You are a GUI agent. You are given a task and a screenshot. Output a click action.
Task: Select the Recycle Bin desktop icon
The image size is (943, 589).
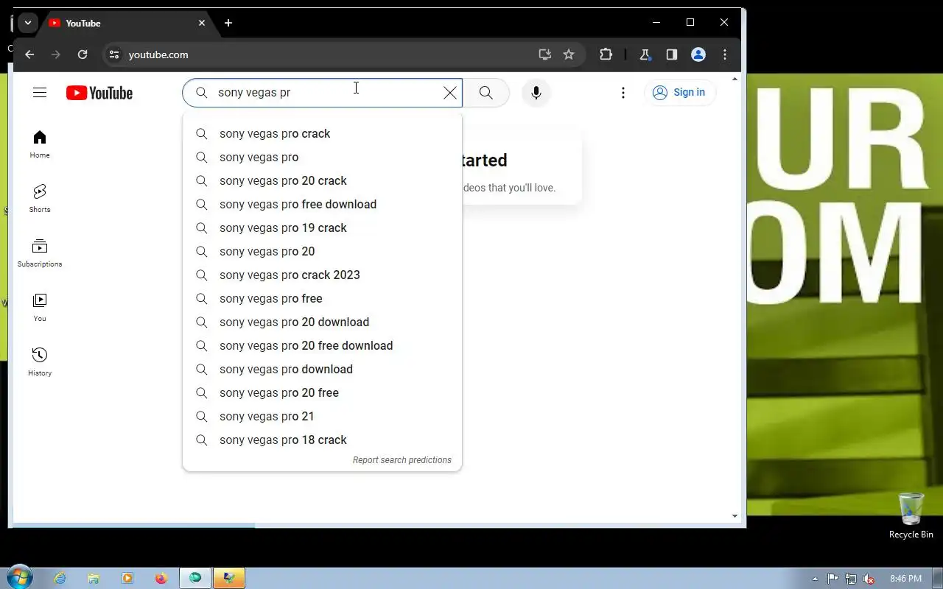pos(911,516)
